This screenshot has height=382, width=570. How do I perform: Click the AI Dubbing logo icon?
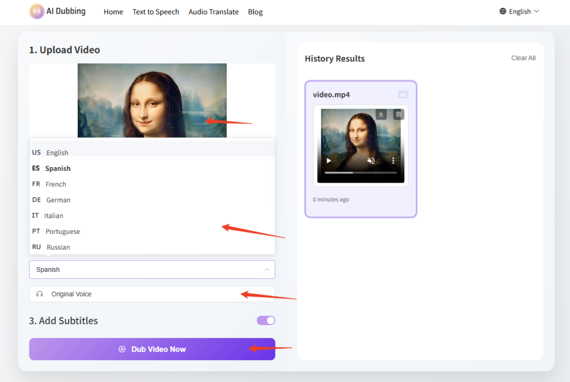[x=37, y=11]
